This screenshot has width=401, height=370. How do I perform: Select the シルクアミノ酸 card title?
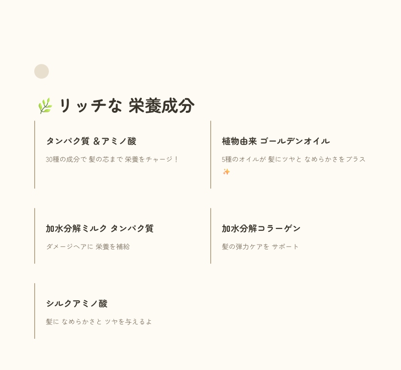(77, 303)
